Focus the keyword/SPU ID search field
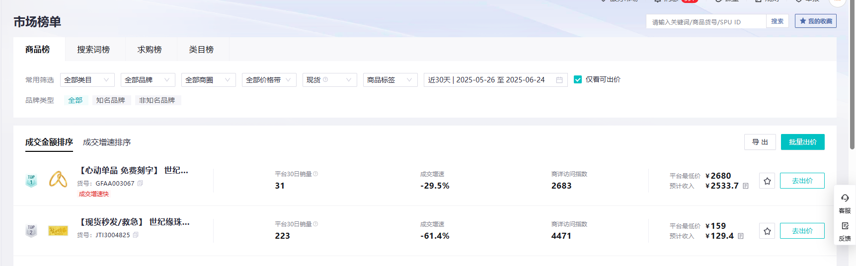Viewport: 856px width, 266px height. pyautogui.click(x=705, y=22)
